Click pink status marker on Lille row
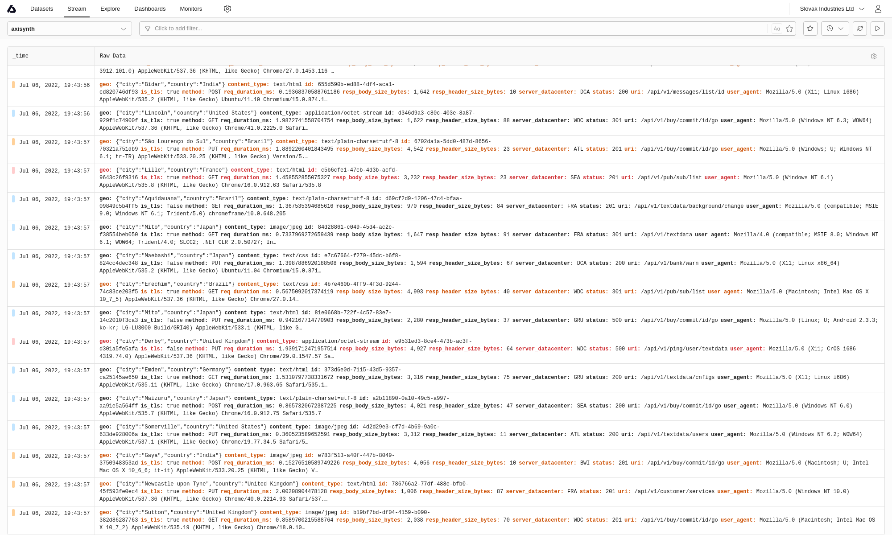This screenshot has width=892, height=535. pos(13,170)
